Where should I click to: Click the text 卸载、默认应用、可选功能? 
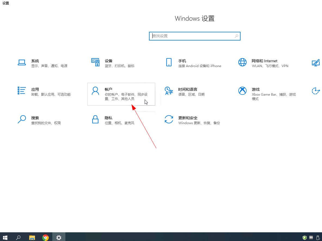coord(51,94)
